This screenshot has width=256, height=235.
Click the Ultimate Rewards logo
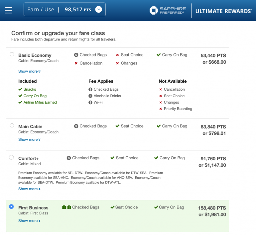pyautogui.click(x=223, y=11)
